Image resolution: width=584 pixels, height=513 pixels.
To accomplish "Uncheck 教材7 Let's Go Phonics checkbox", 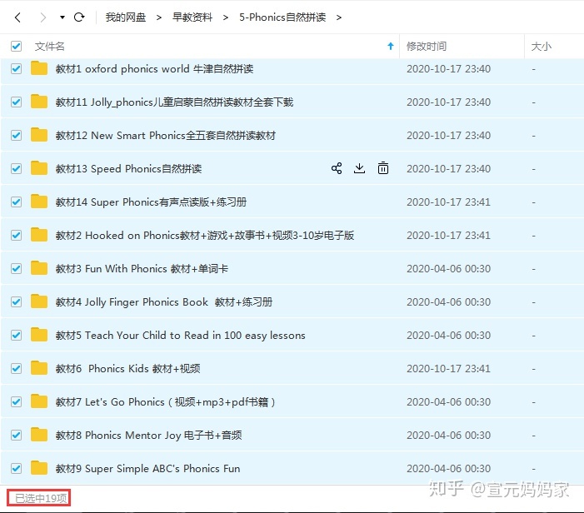I will pyautogui.click(x=16, y=402).
